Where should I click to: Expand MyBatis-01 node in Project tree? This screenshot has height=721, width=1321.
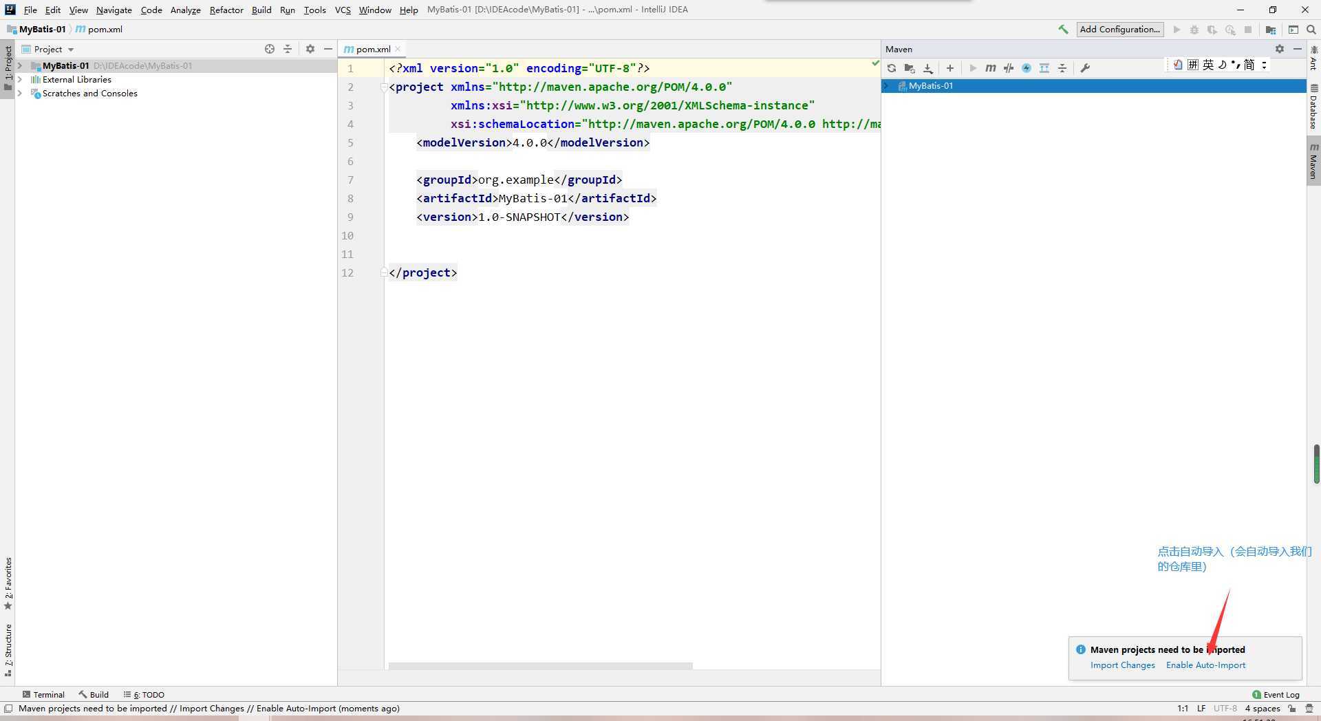point(20,66)
